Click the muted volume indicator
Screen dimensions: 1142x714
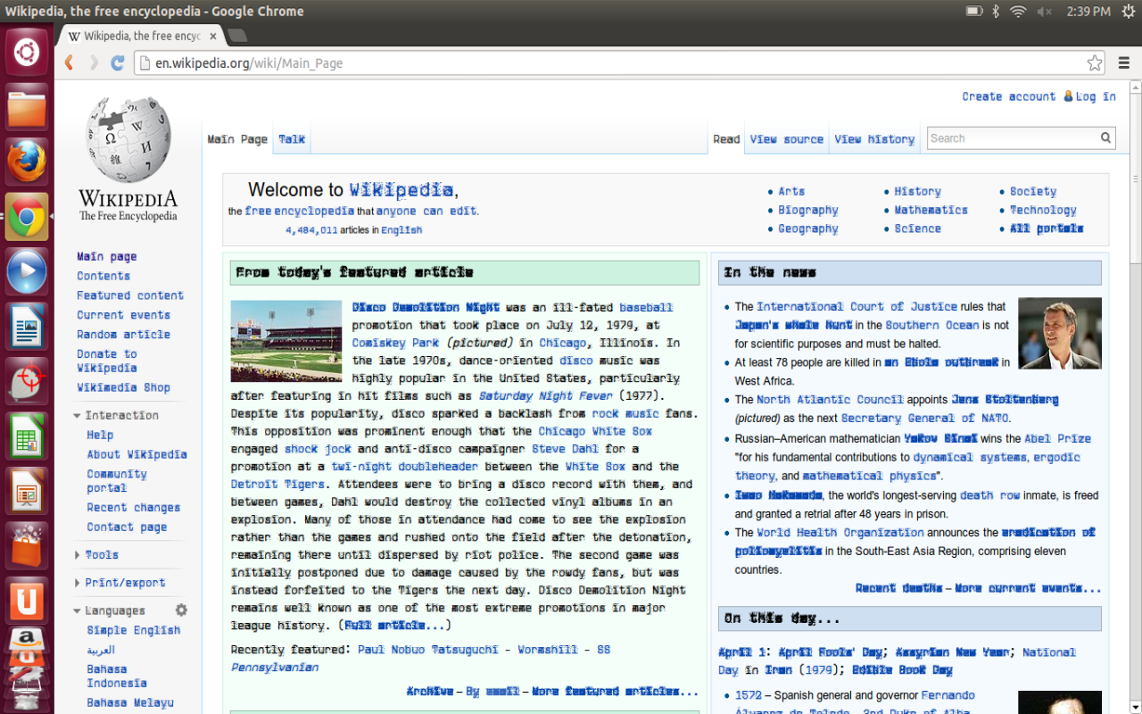[1045, 12]
